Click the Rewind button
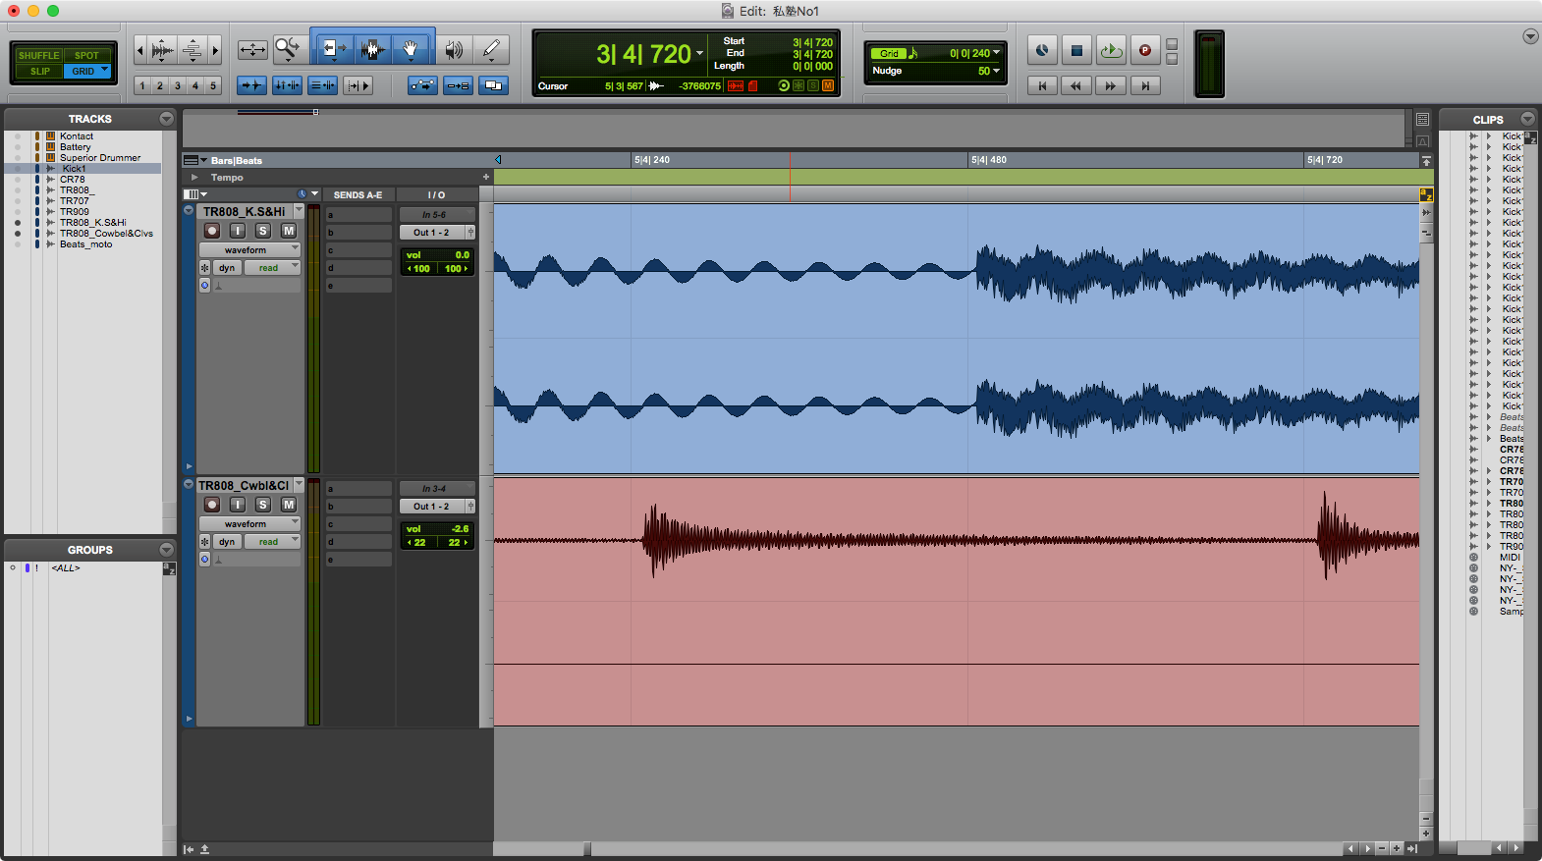The image size is (1542, 861). pos(1076,85)
